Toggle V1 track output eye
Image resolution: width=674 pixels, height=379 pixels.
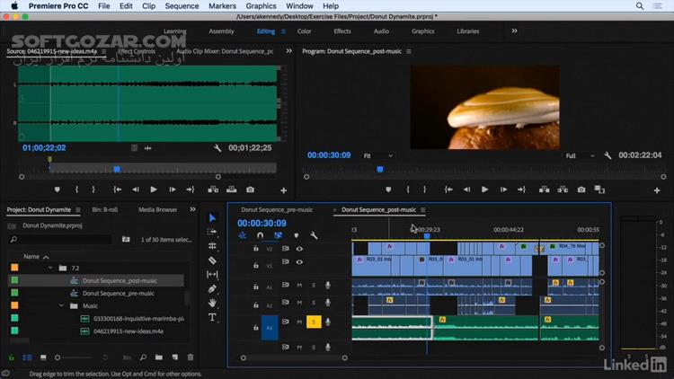pyautogui.click(x=299, y=261)
